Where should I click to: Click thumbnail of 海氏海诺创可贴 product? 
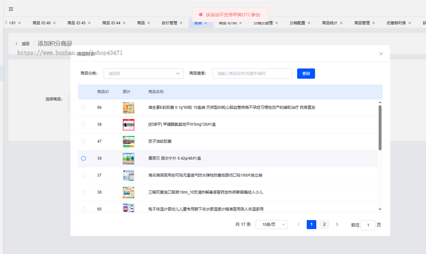click(129, 175)
